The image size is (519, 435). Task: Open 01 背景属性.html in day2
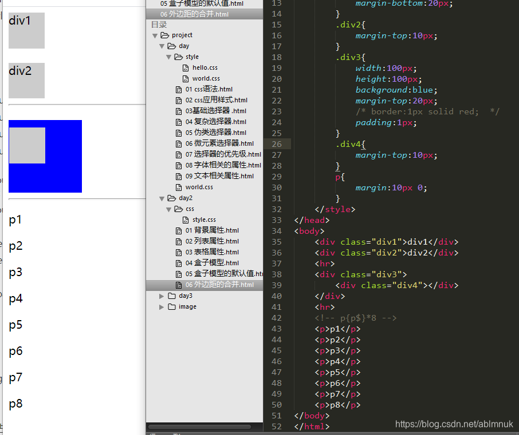tap(212, 230)
